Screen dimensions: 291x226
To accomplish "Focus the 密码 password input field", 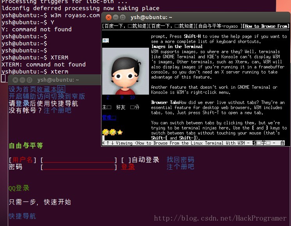I will tap(79, 167).
